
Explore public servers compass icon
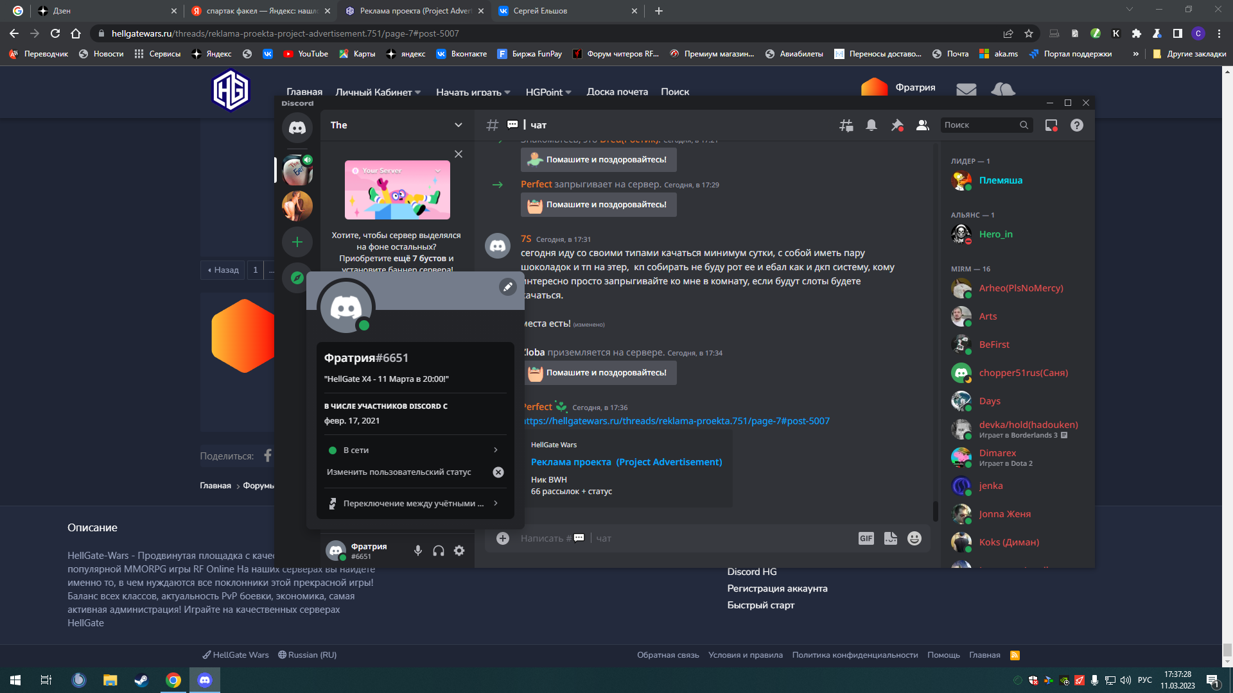click(297, 278)
